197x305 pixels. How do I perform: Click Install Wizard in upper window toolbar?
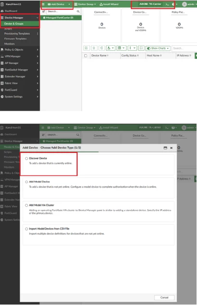(109, 4)
